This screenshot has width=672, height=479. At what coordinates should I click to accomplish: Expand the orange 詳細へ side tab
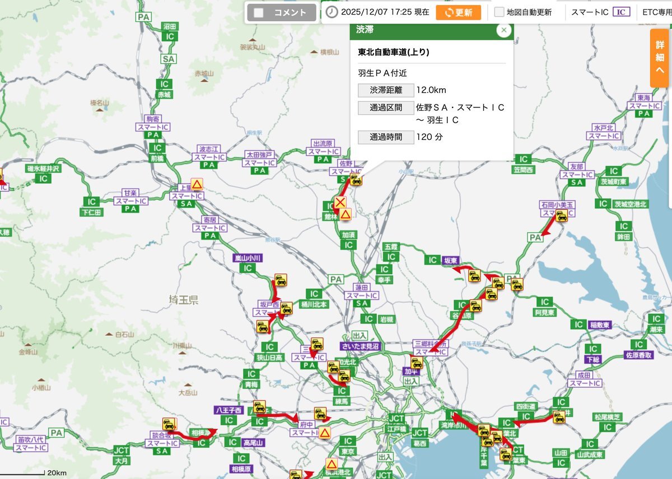660,58
